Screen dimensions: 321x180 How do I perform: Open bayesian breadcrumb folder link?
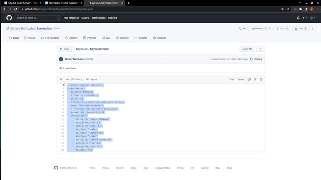[x=82, y=49]
